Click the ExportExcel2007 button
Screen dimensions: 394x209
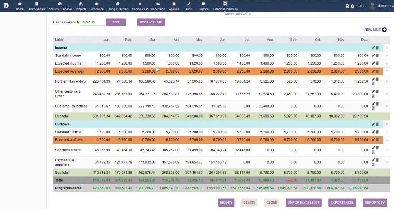pyautogui.click(x=304, y=202)
